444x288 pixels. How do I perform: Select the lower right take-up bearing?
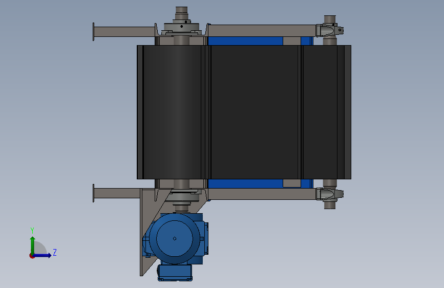click(330, 194)
